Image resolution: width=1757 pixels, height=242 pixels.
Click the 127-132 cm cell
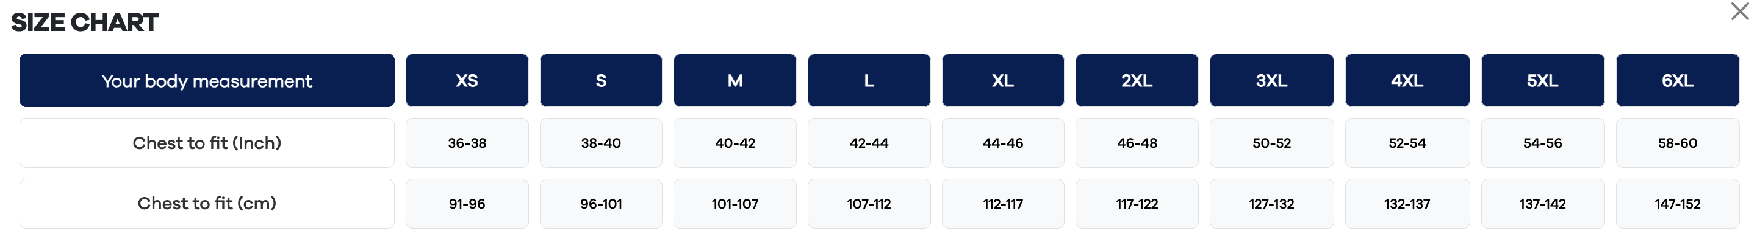point(1272,203)
